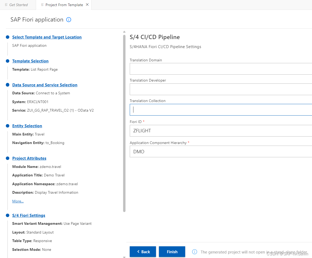
Task: Select the text 'System: ERXCLNT001'
Action: pyautogui.click(x=30, y=102)
